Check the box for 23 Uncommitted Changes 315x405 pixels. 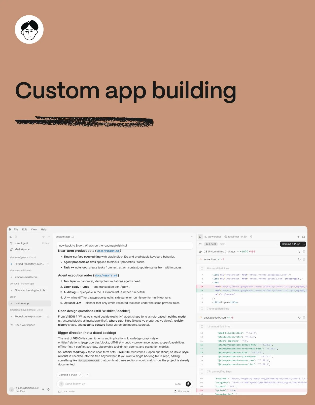(304, 252)
